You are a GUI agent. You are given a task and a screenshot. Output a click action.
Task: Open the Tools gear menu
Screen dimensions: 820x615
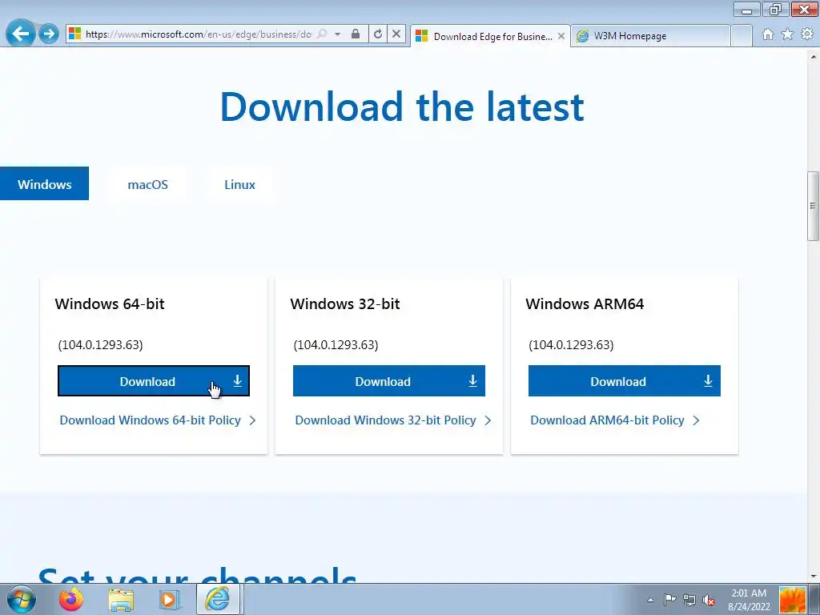click(x=807, y=34)
